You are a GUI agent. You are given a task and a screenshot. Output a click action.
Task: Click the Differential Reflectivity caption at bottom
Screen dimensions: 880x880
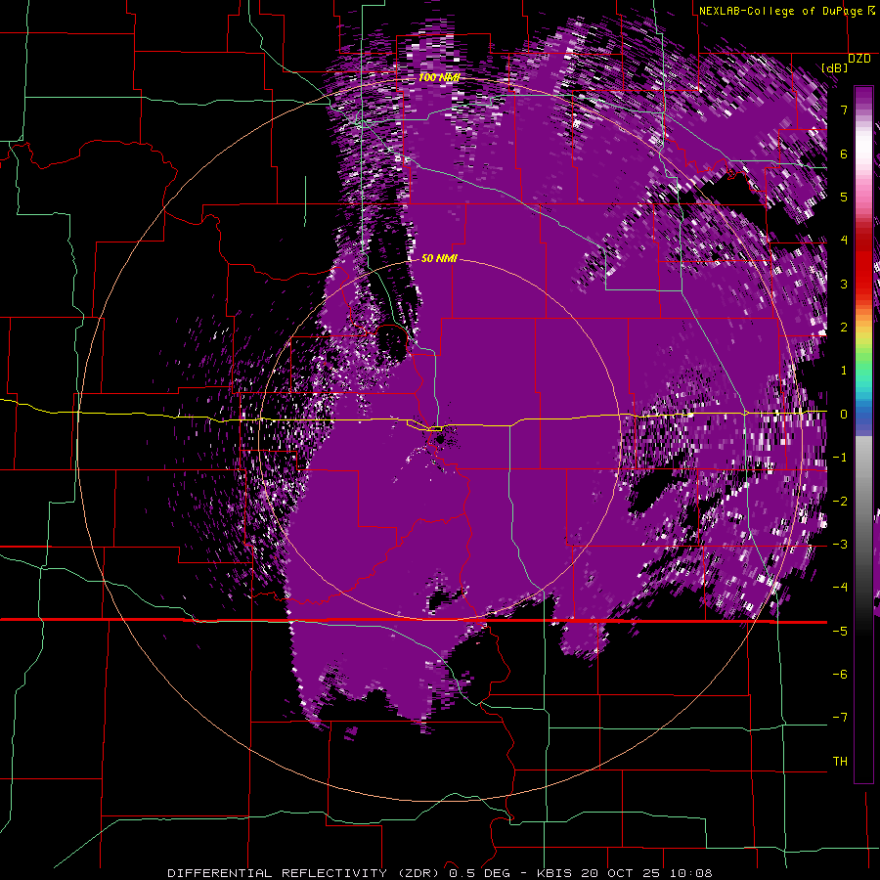[440, 873]
